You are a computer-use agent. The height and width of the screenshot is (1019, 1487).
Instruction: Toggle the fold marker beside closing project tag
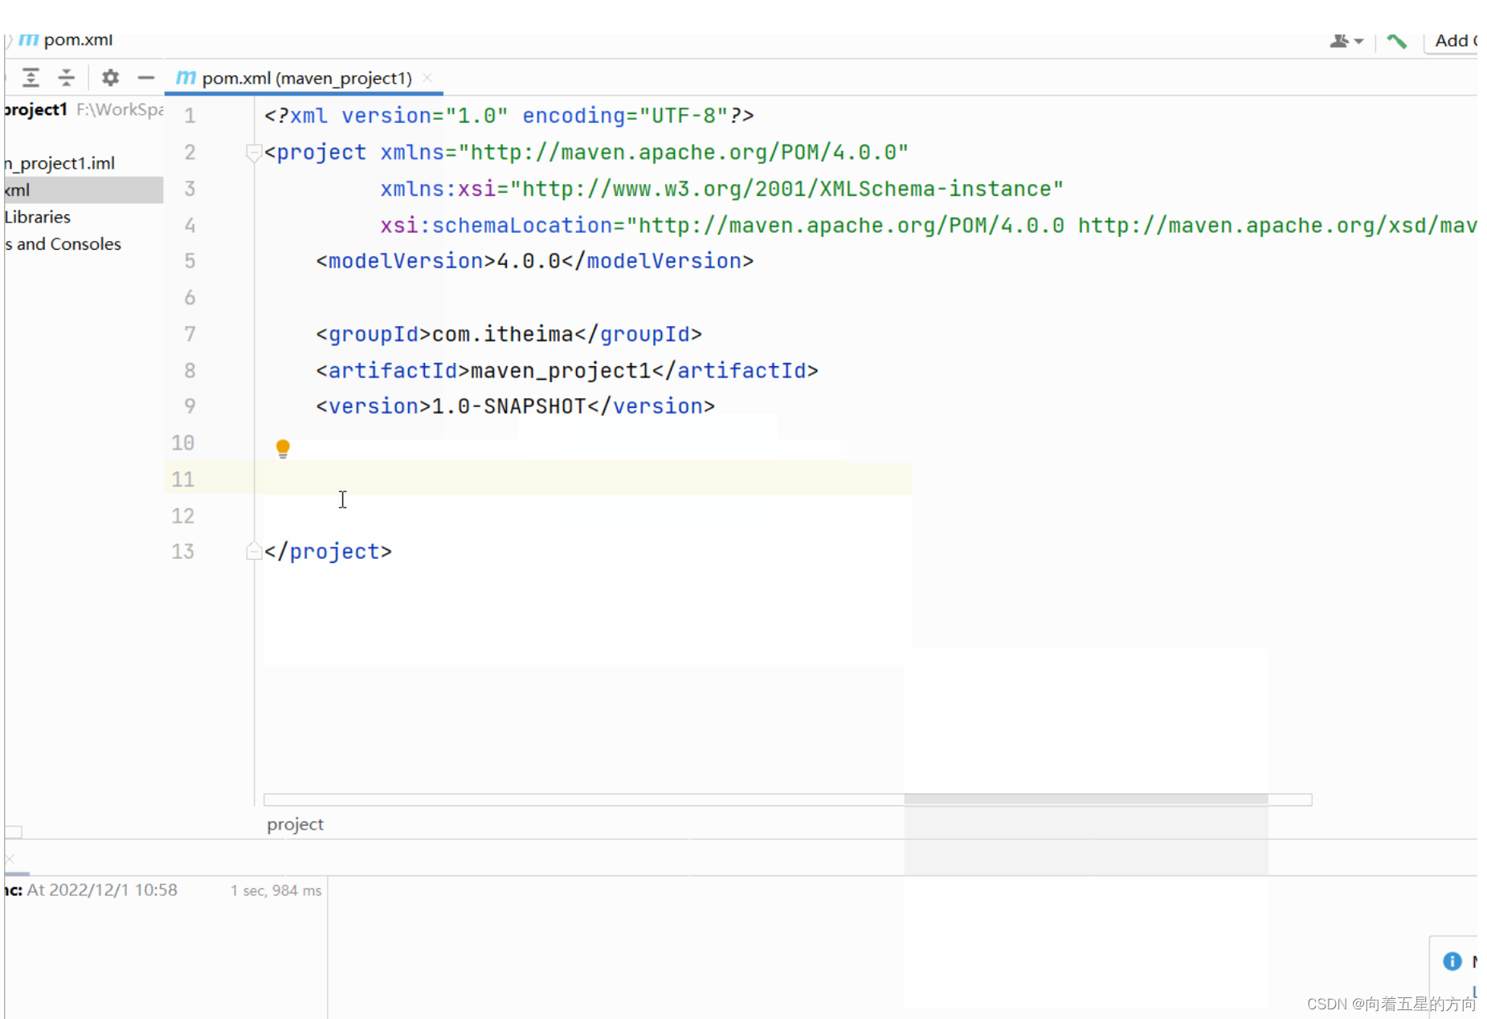253,550
